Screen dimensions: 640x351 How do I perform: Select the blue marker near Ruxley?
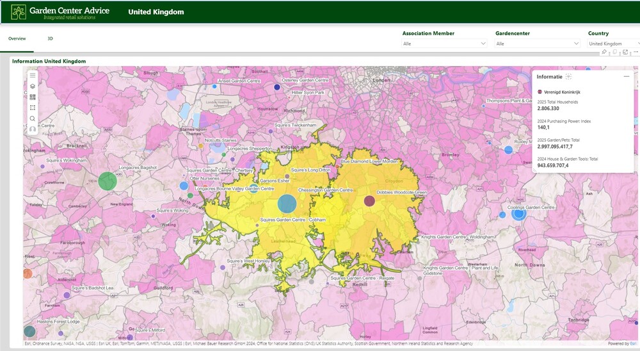click(508, 150)
